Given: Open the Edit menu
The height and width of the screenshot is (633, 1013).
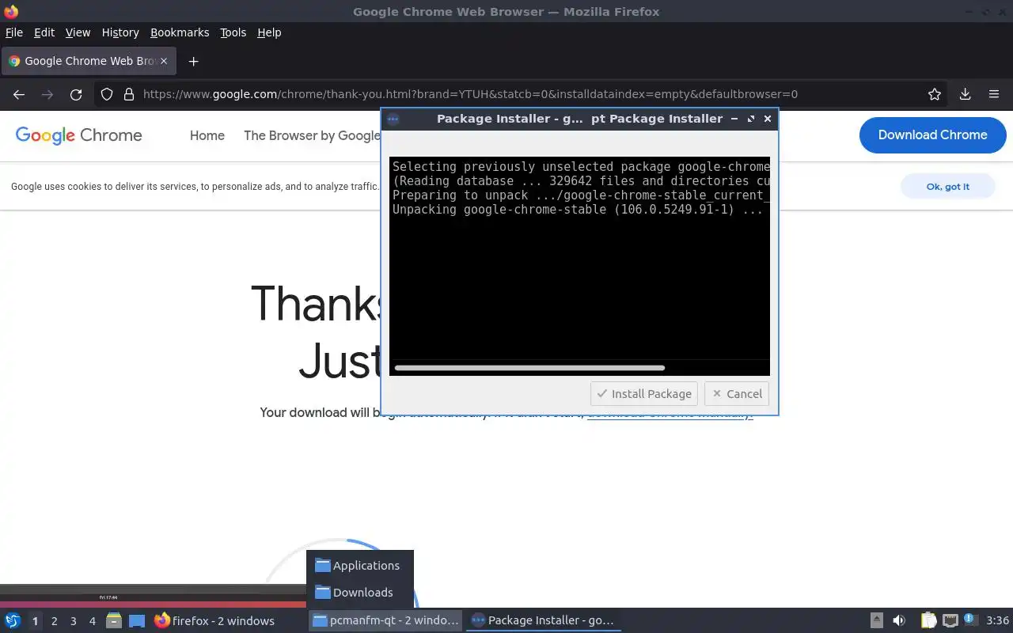Looking at the screenshot, I should [44, 32].
